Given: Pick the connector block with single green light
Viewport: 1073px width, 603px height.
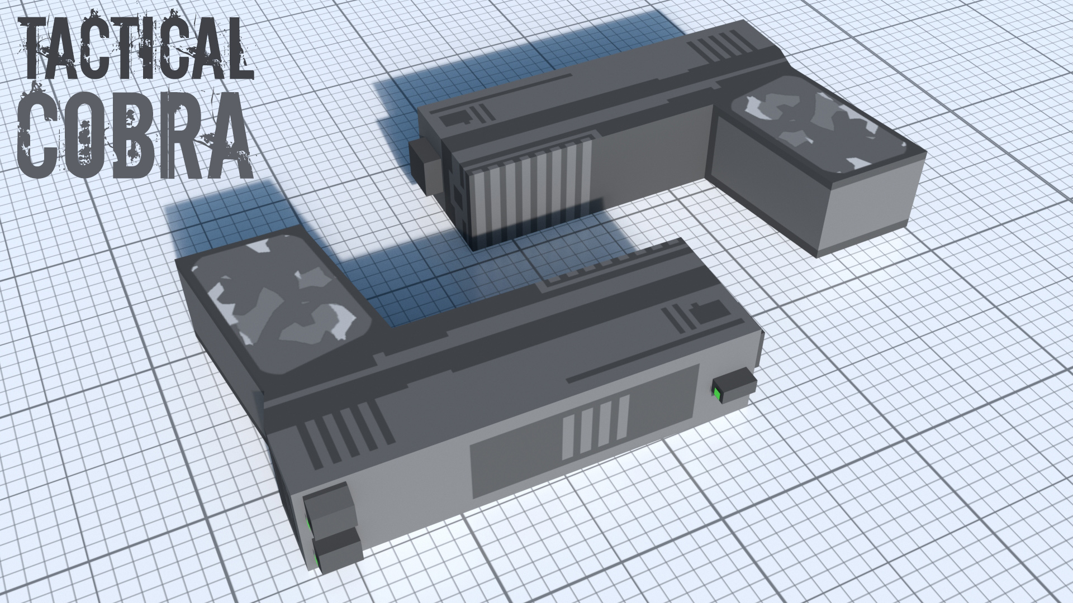Looking at the screenshot, I should pos(734,386).
